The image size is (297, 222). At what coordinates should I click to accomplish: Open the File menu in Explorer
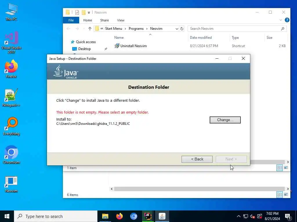71,20
